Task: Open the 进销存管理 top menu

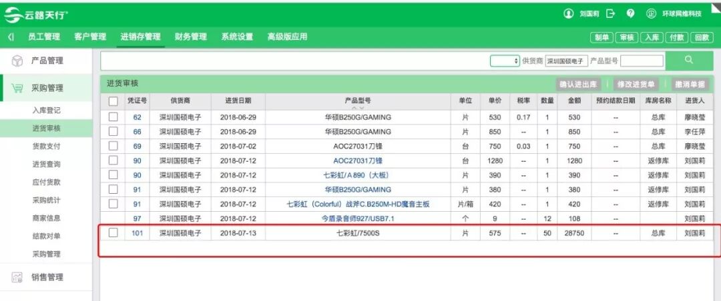Action: click(141, 37)
